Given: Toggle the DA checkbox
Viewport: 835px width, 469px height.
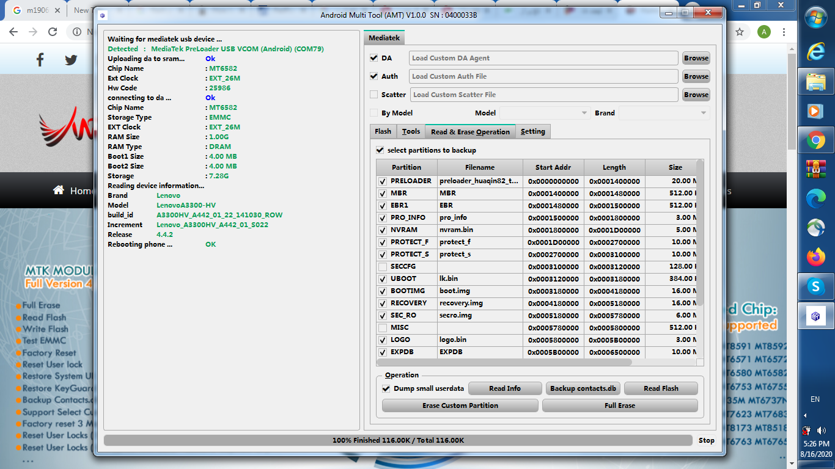Looking at the screenshot, I should pos(374,58).
